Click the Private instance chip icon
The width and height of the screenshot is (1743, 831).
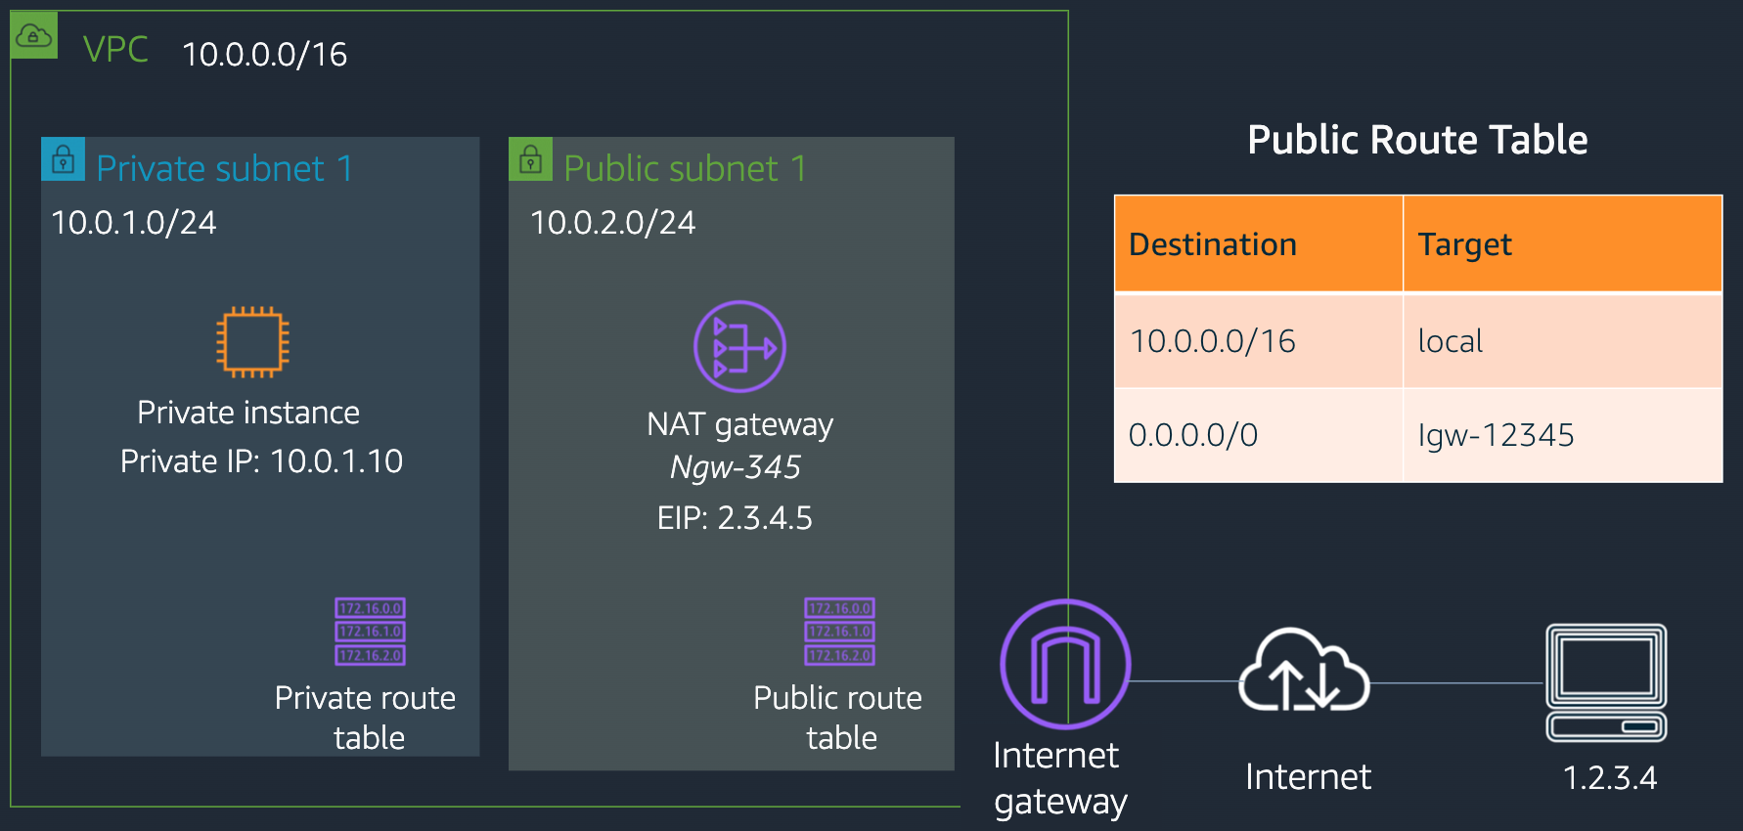[x=252, y=342]
